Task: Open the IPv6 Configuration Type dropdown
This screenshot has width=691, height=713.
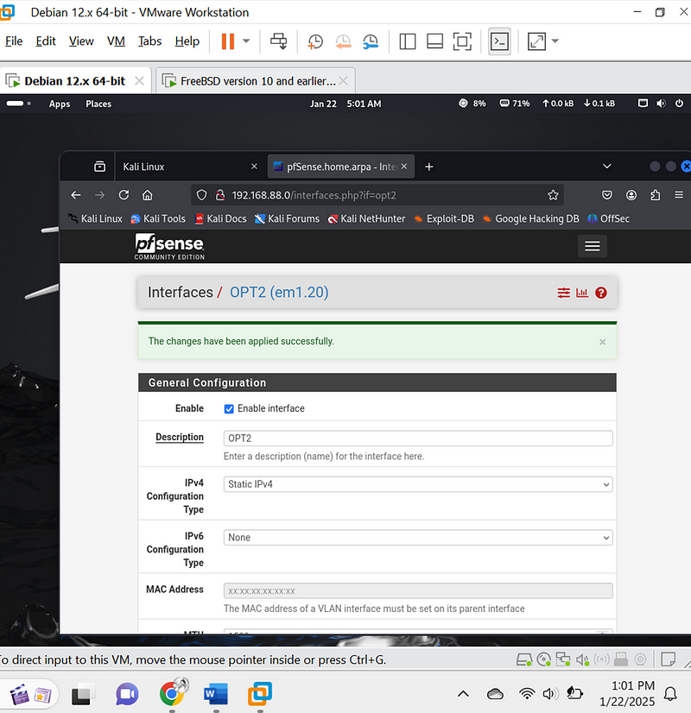Action: 418,538
